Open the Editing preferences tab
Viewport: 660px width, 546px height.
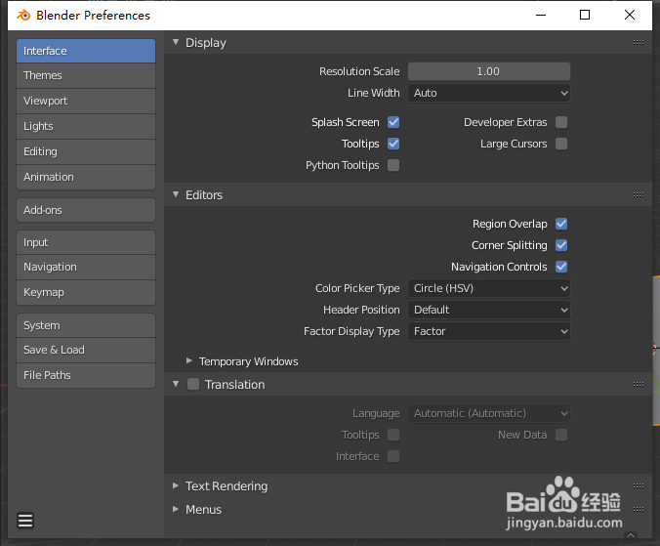86,151
